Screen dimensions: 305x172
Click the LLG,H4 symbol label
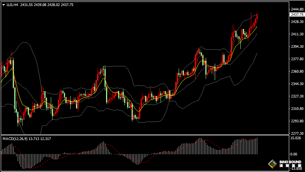point(12,5)
